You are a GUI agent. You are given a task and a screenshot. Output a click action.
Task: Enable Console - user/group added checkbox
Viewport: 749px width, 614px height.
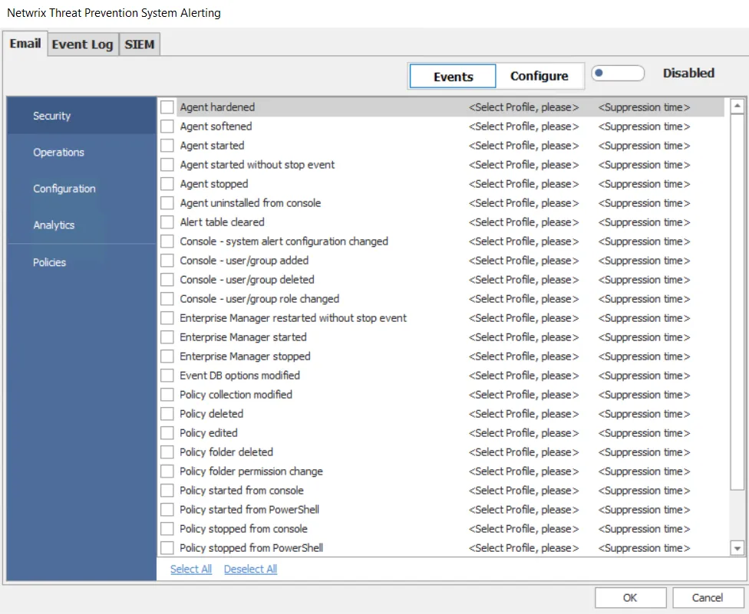pyautogui.click(x=167, y=261)
